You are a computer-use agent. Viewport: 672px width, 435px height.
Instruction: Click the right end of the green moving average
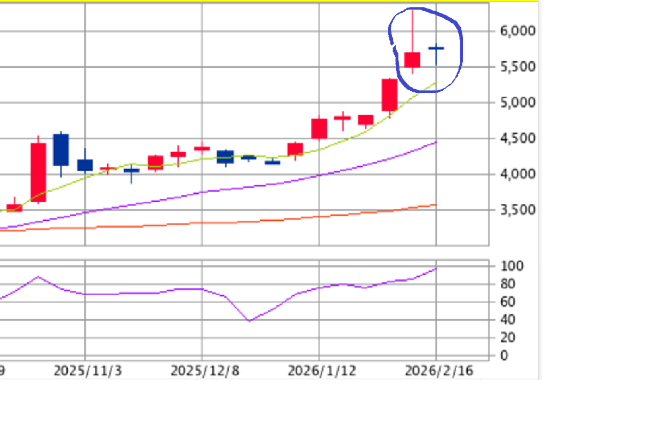tap(435, 83)
